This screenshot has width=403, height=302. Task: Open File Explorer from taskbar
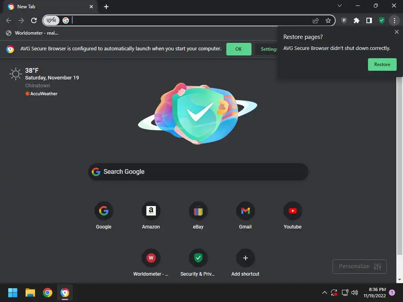(30, 293)
